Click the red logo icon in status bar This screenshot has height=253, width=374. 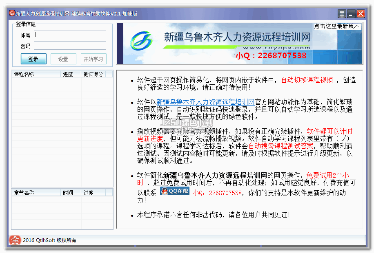click(x=15, y=240)
